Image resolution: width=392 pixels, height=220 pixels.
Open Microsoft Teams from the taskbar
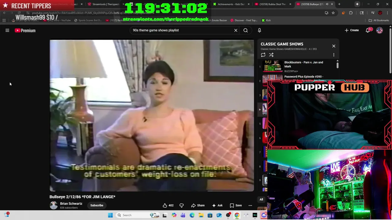(x=183, y=215)
